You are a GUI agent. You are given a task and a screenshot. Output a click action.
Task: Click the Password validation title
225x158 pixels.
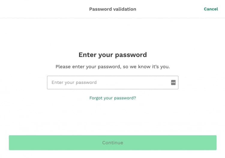[112, 9]
